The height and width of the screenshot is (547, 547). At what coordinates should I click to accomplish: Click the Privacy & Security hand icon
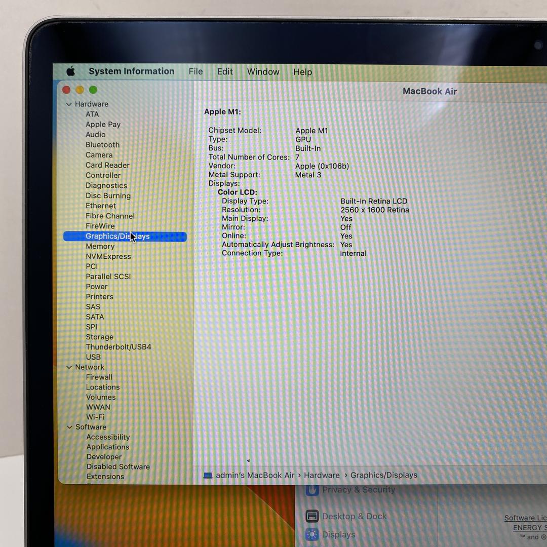click(312, 490)
